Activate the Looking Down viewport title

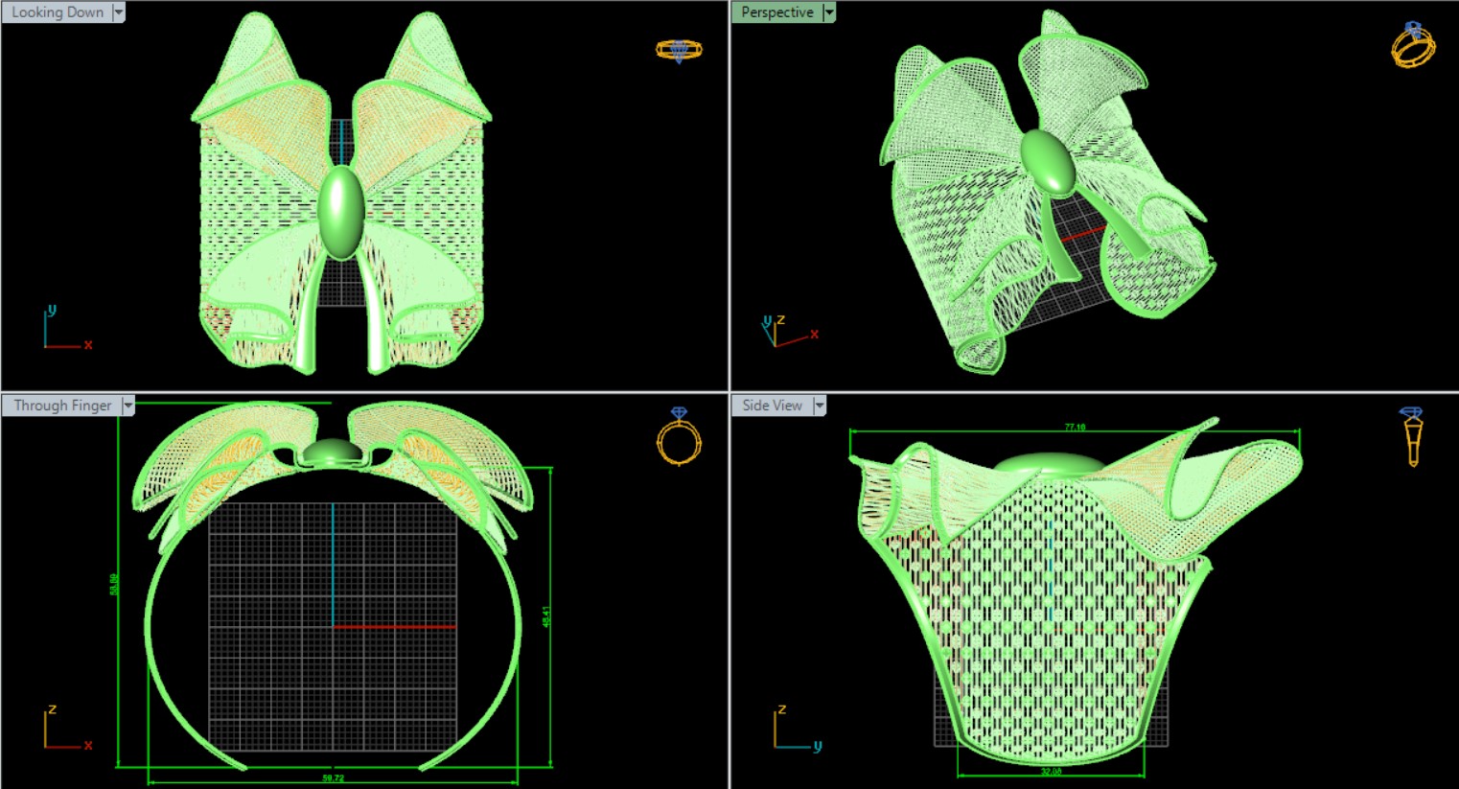pos(58,12)
